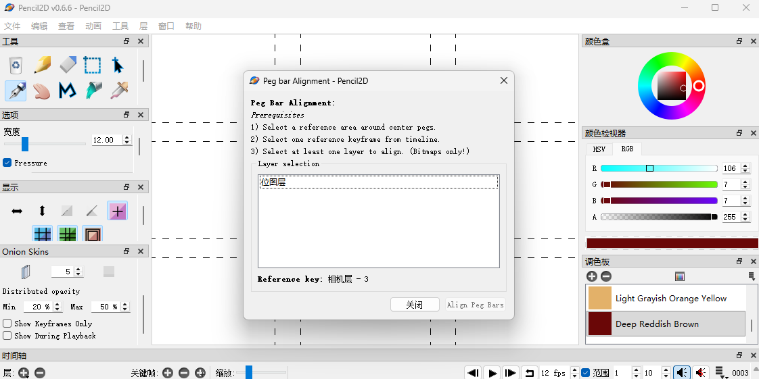Flip view vertically with up-down arrow
This screenshot has height=379, width=759.
[x=42, y=211]
